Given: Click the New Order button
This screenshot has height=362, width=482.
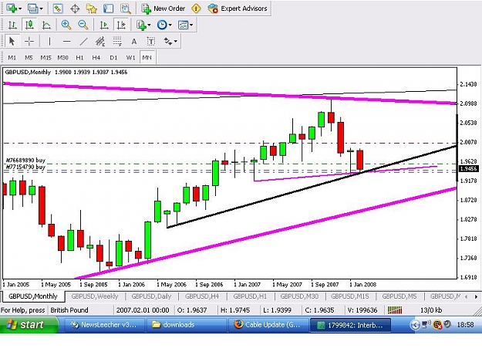Looking at the screenshot, I should (x=163, y=8).
